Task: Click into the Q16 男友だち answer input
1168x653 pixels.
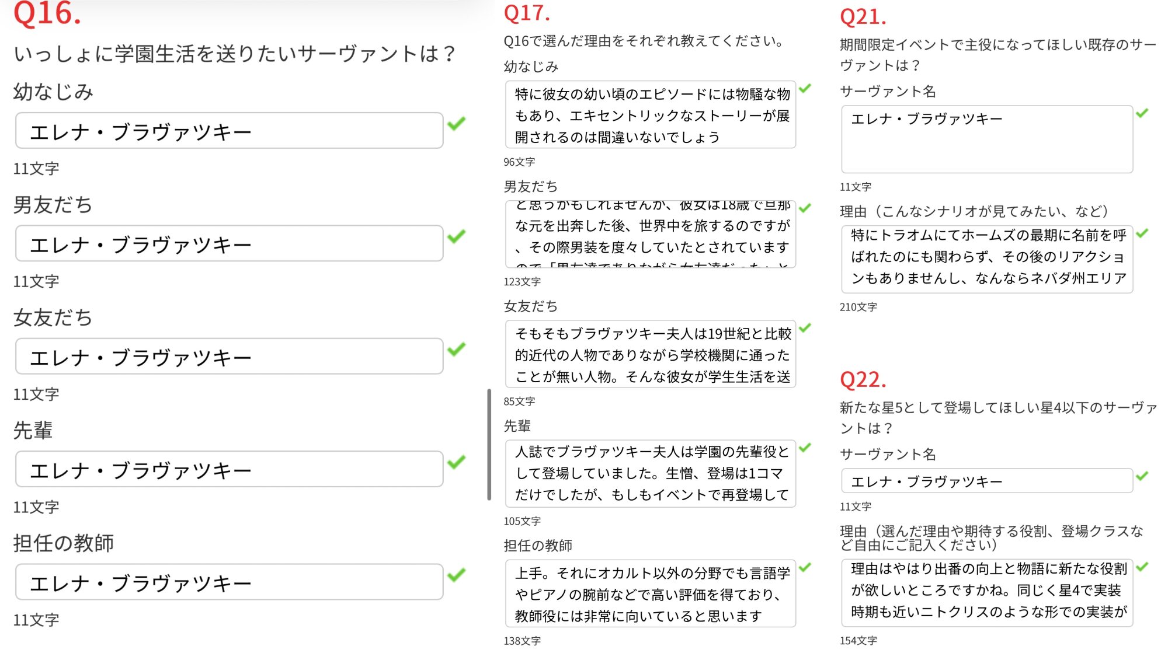Action: click(229, 243)
